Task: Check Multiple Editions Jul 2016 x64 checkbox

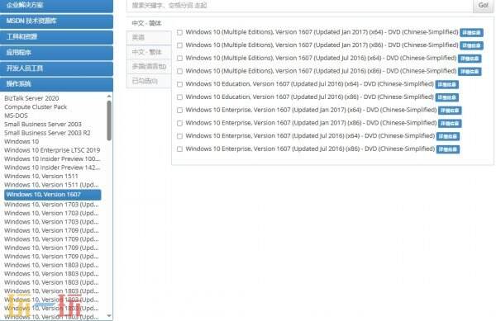Action: coord(179,59)
